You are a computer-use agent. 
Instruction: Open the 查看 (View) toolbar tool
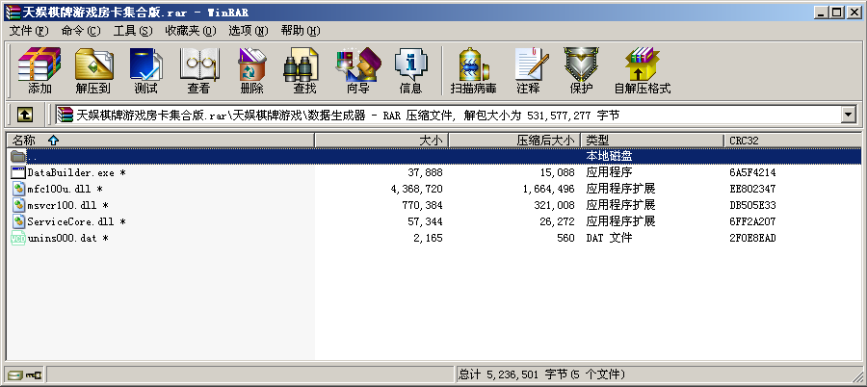[x=198, y=70]
